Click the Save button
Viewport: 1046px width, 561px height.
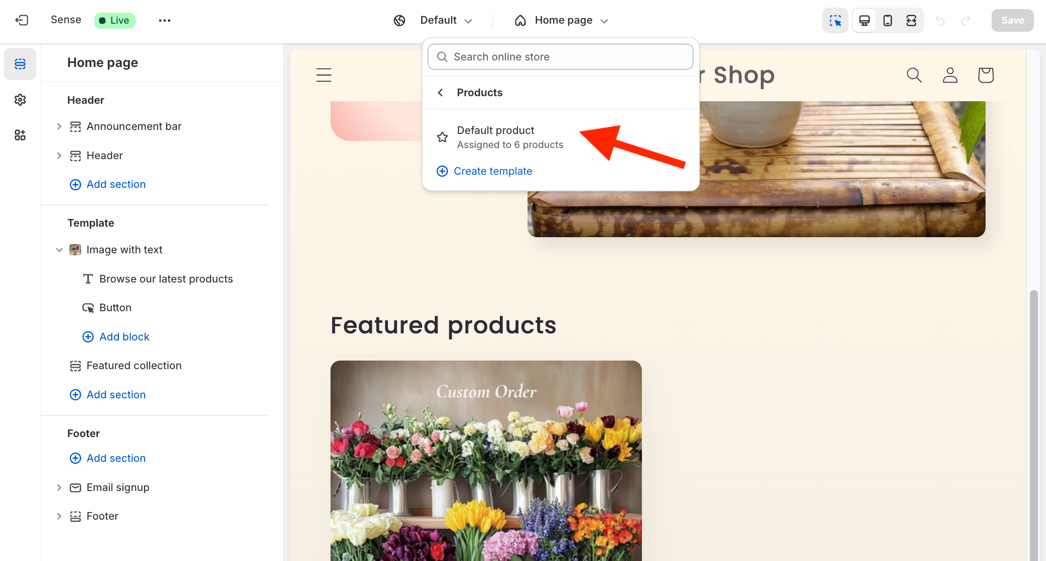tap(1011, 20)
